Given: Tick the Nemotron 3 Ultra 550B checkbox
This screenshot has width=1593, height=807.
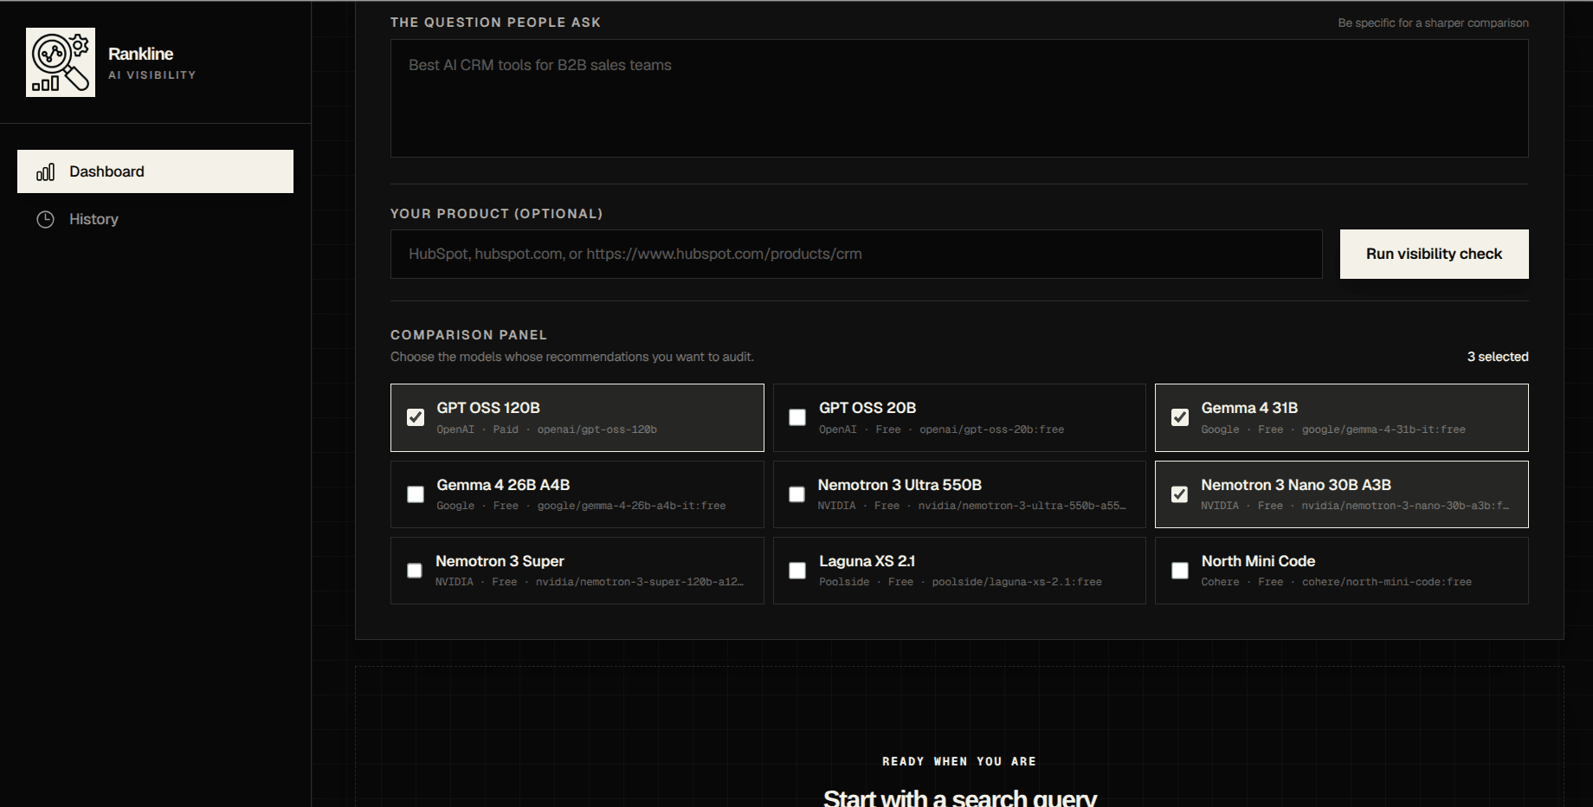Looking at the screenshot, I should pos(796,494).
